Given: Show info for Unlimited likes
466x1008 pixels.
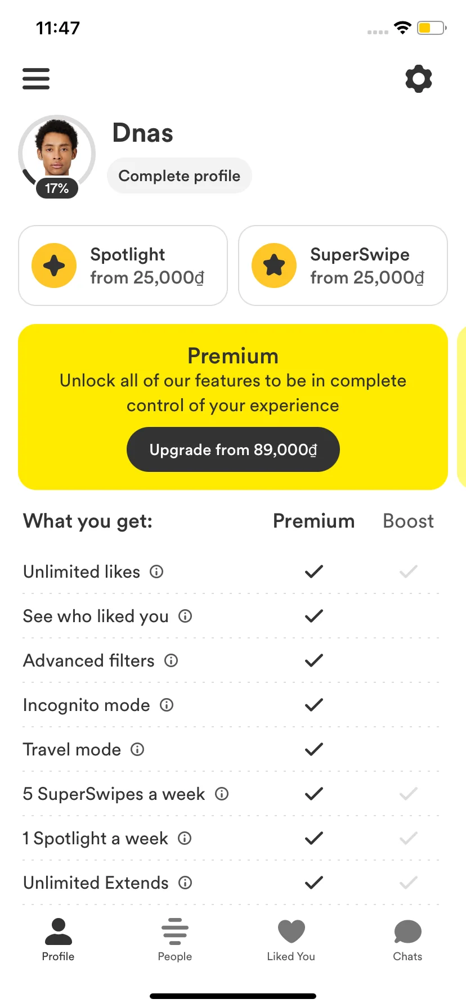Looking at the screenshot, I should click(156, 571).
